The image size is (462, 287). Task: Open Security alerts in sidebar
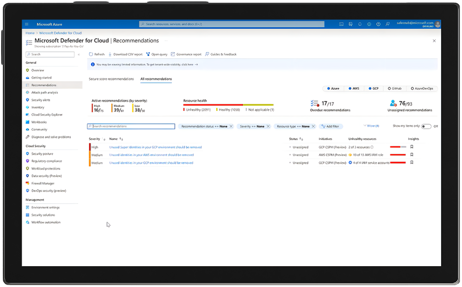click(41, 100)
